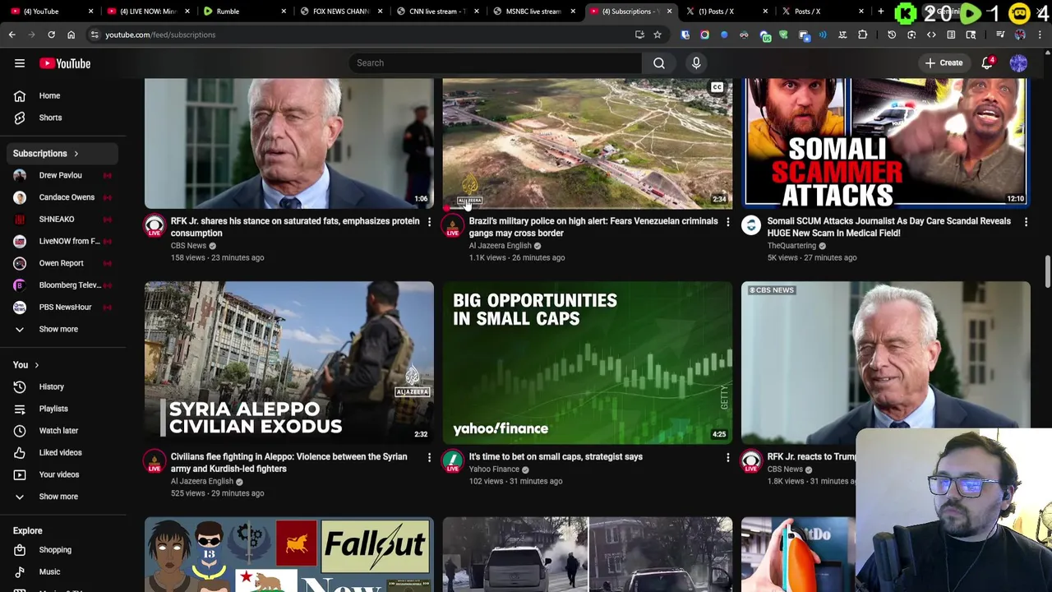Activate voice search microphone
This screenshot has width=1052, height=592.
pyautogui.click(x=696, y=62)
